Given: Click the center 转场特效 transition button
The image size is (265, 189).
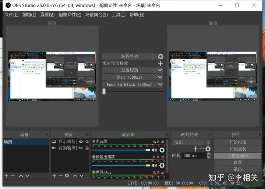Looking at the screenshot, I should pos(130,56).
